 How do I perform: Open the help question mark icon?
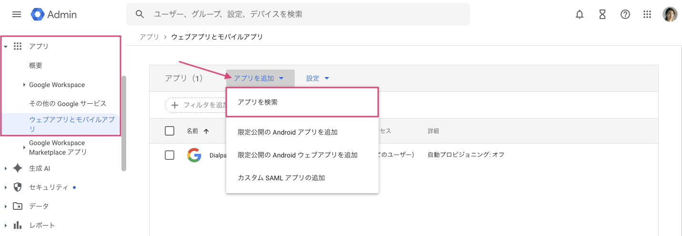pyautogui.click(x=625, y=14)
